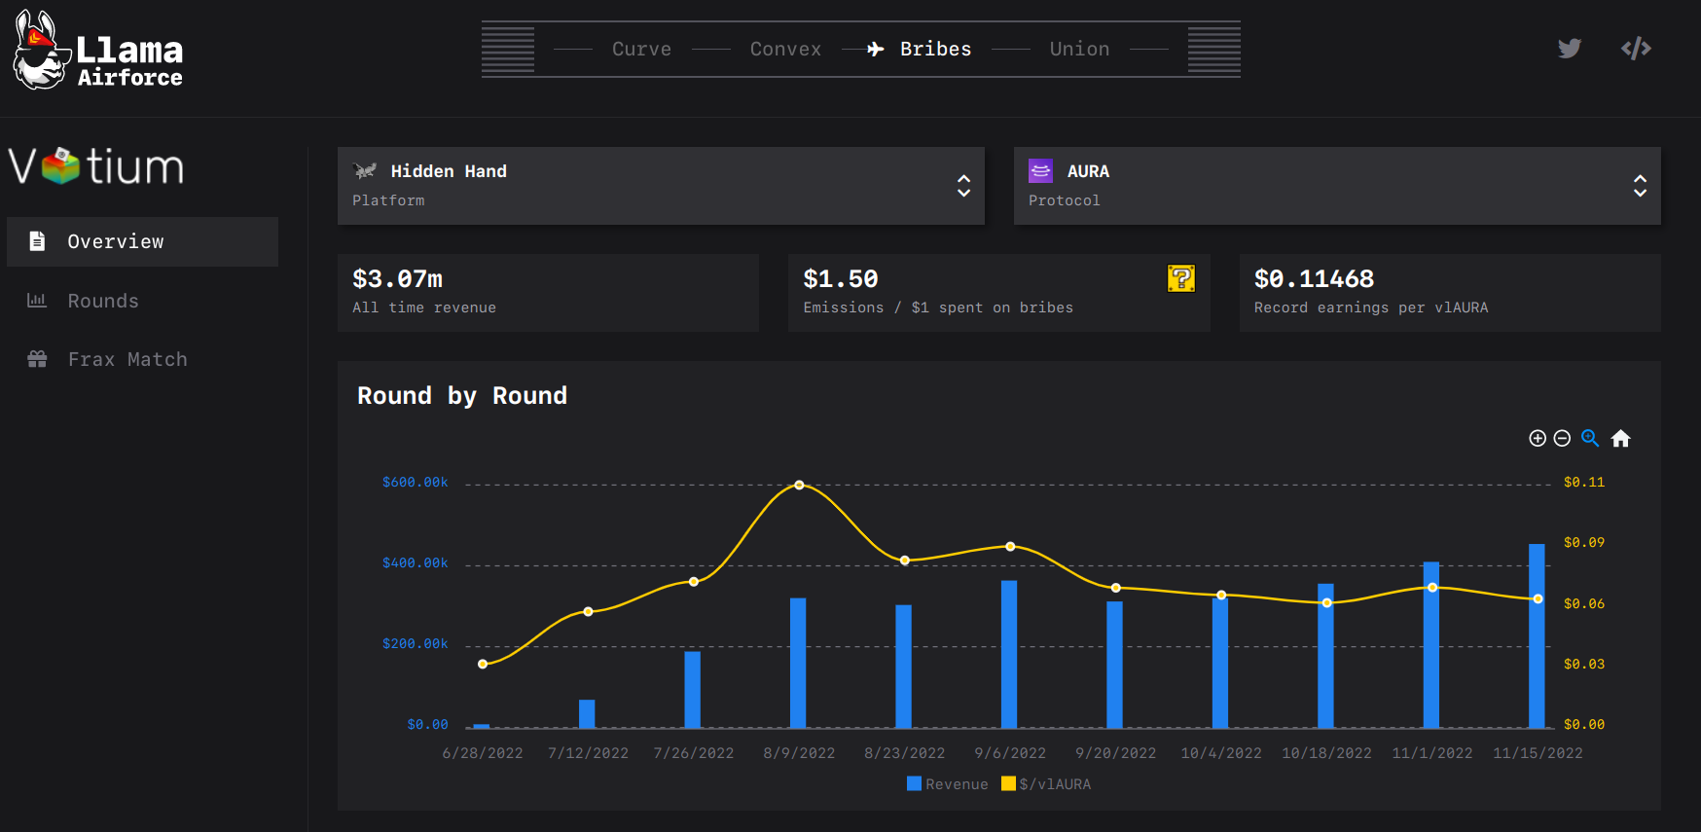Click the Round by Round heading
Screen dimensions: 1701x832
462,396
